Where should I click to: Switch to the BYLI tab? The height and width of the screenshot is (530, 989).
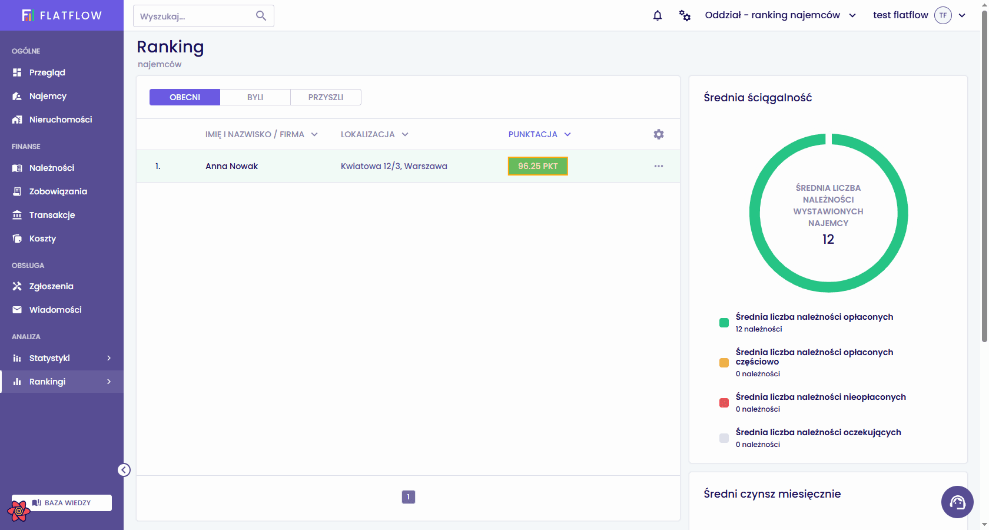tap(255, 97)
